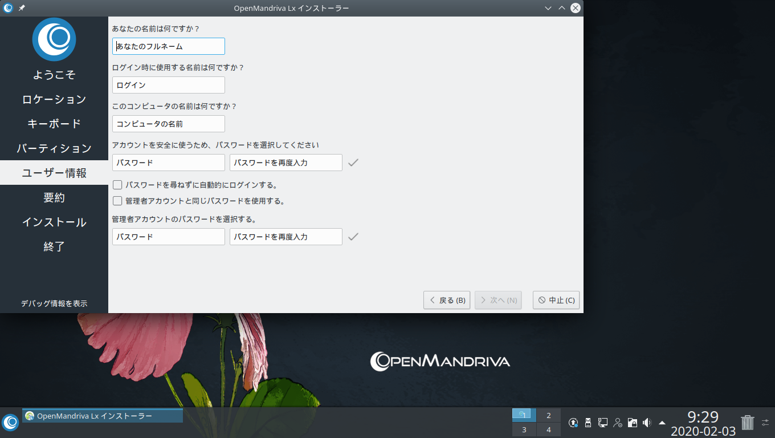Viewport: 775px width, 438px height.
Task: Open the OpenMandriva application launcher menu
Action: 10,422
